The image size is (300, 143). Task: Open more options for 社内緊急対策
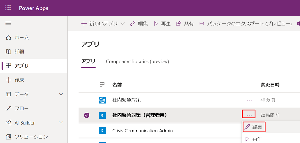pyautogui.click(x=249, y=100)
